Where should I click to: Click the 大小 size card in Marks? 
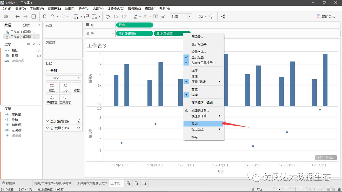(65, 87)
